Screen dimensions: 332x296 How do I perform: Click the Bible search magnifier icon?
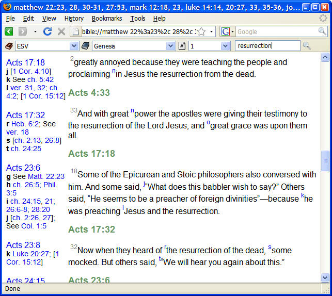click(x=307, y=46)
